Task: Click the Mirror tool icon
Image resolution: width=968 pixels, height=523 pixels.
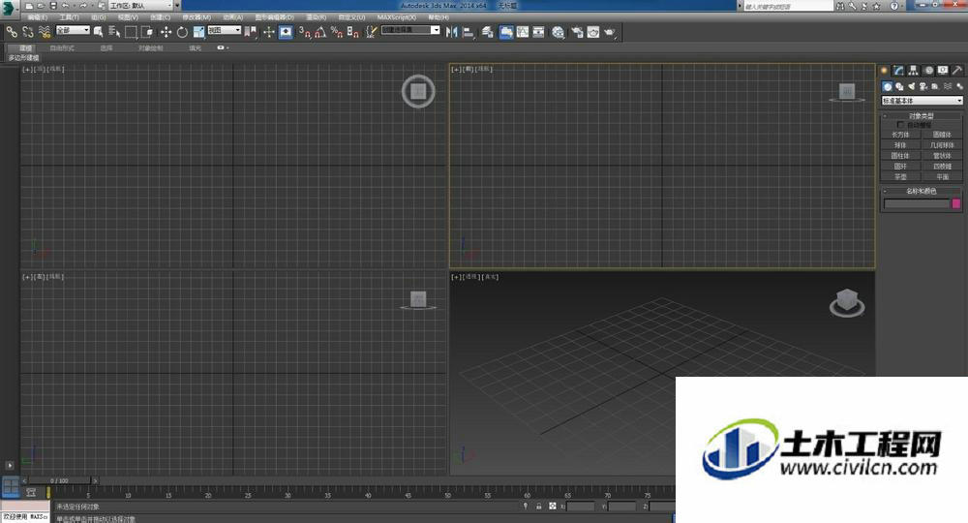Action: pyautogui.click(x=452, y=32)
